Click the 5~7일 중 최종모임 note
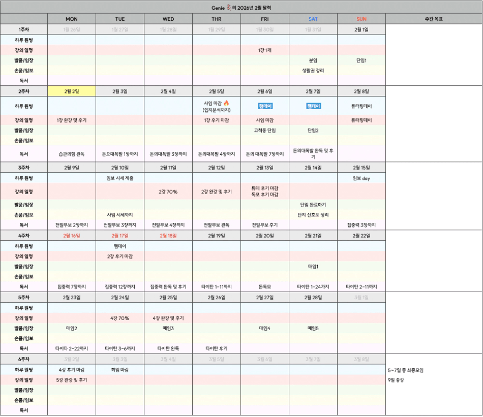 click(x=405, y=370)
